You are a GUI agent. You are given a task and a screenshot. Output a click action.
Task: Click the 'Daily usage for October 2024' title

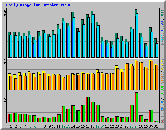point(38,5)
